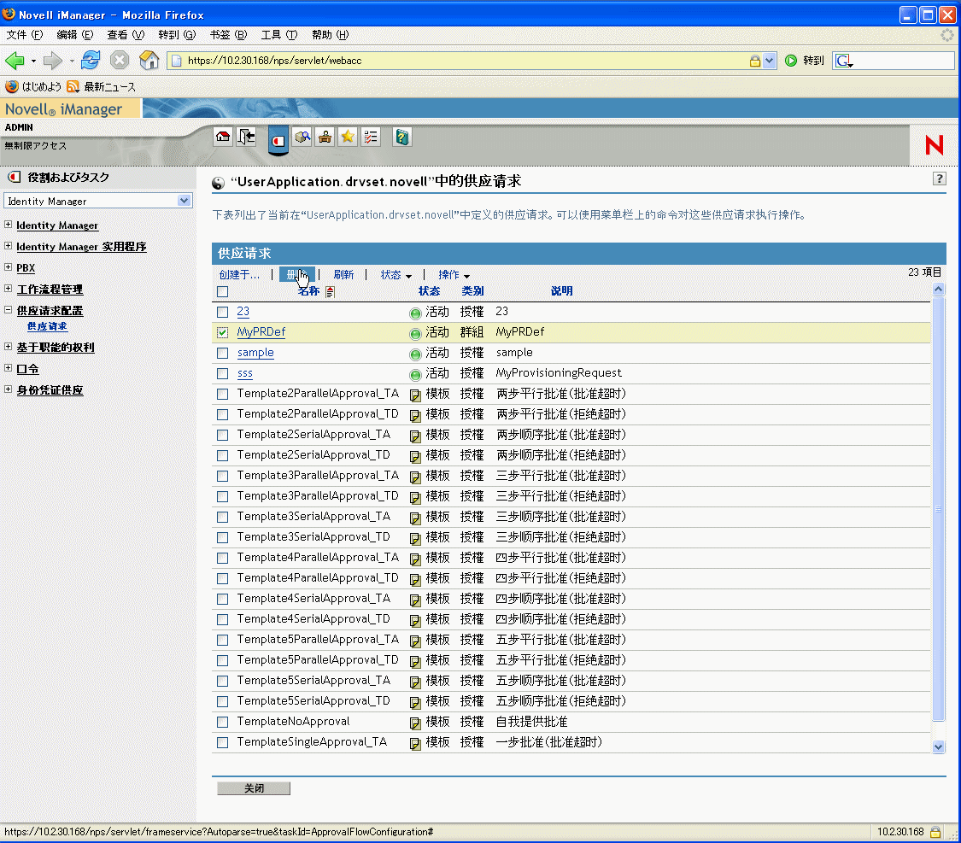The width and height of the screenshot is (961, 843).
Task: Open the MyPRDef request link
Action: [261, 332]
